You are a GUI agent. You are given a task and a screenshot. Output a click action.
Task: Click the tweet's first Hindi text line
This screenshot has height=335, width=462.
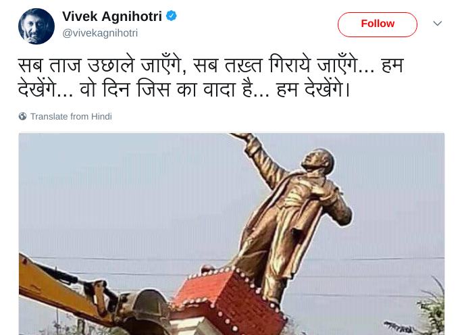coord(211,66)
